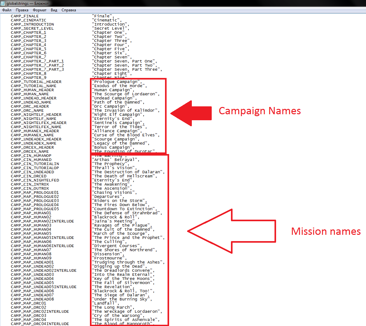The image size is (366, 326).
Task: Open the Формат menu
Action: pos(39,10)
